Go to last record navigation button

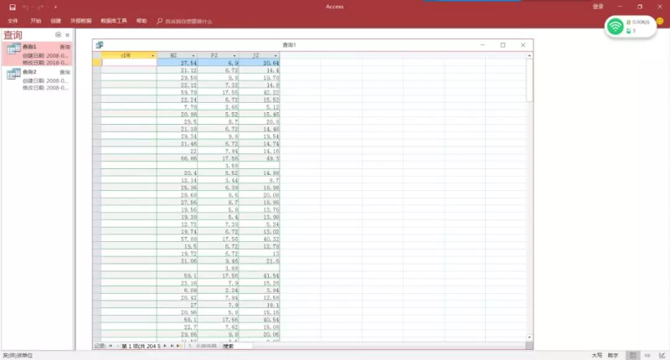[x=172, y=346]
